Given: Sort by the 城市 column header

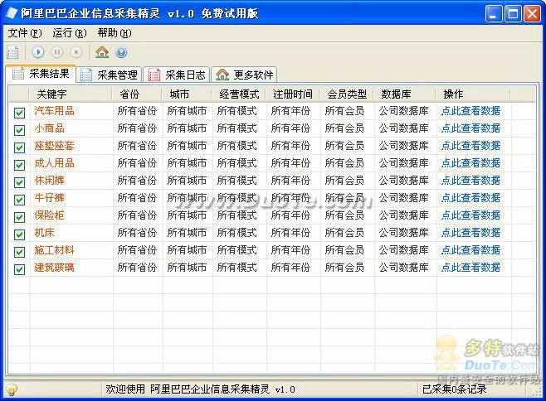Looking at the screenshot, I should 187,94.
